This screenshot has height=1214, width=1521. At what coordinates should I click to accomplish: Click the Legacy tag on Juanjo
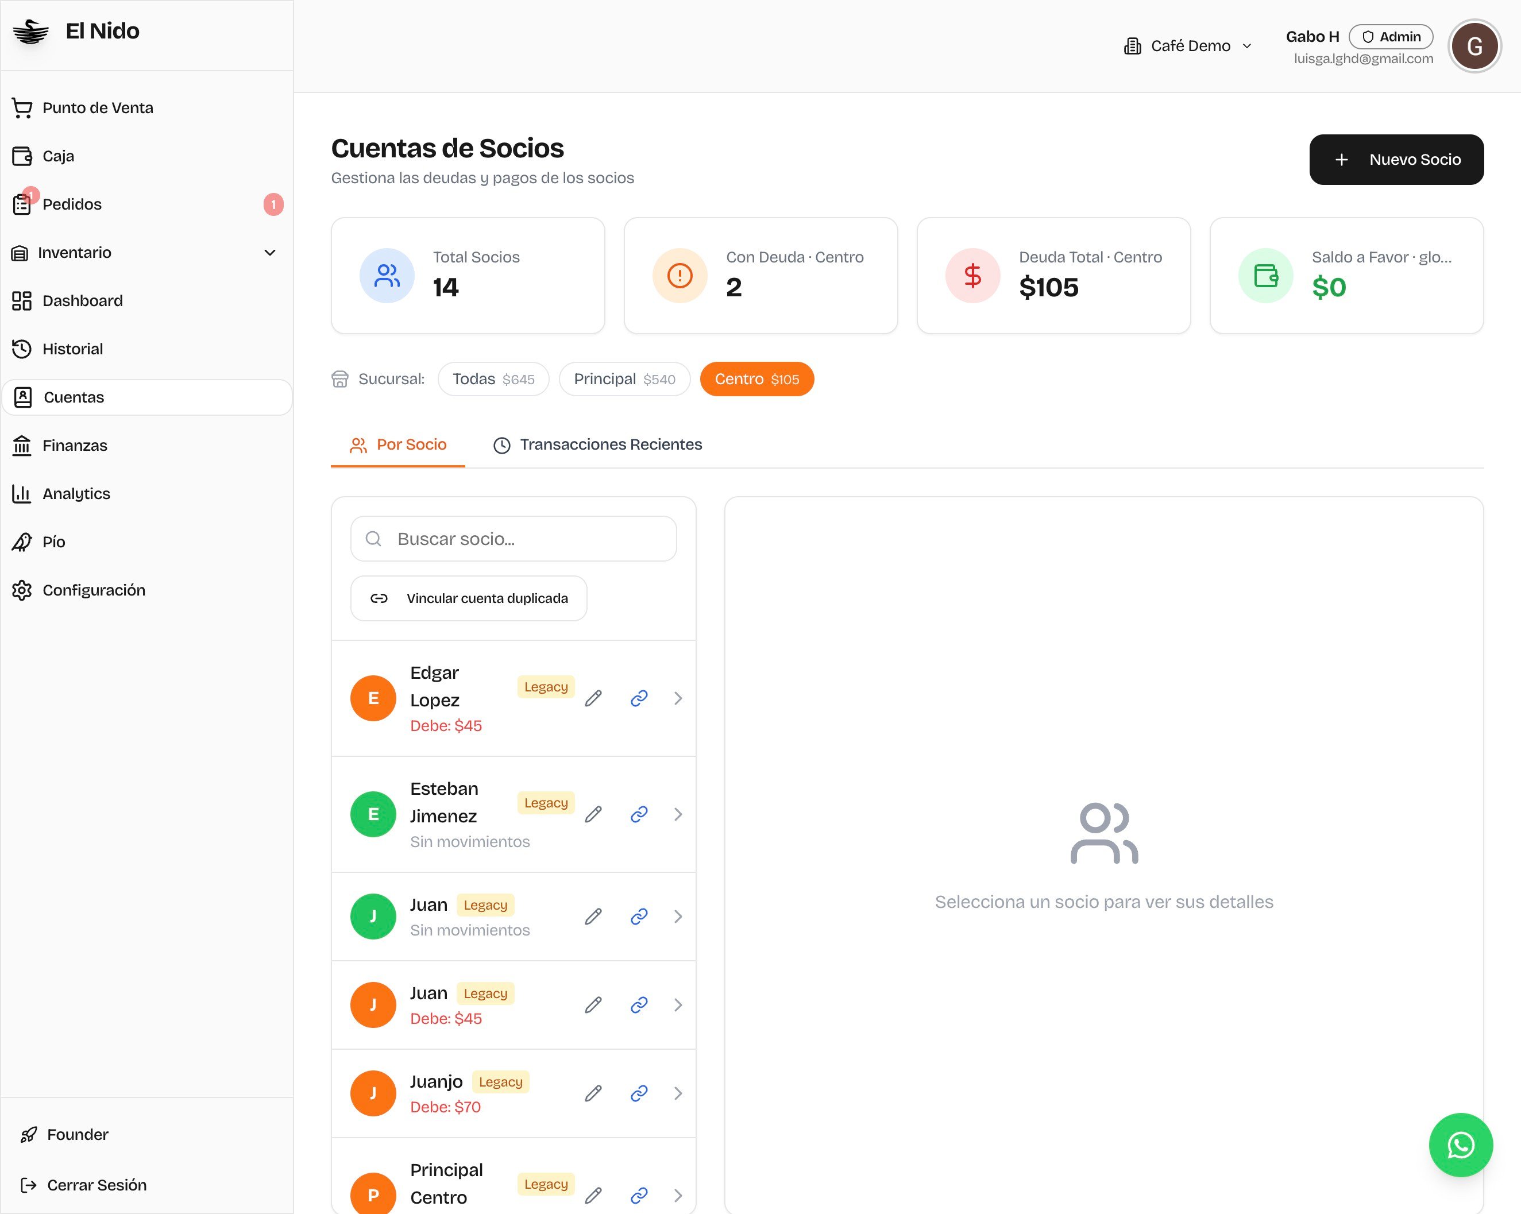pos(500,1081)
